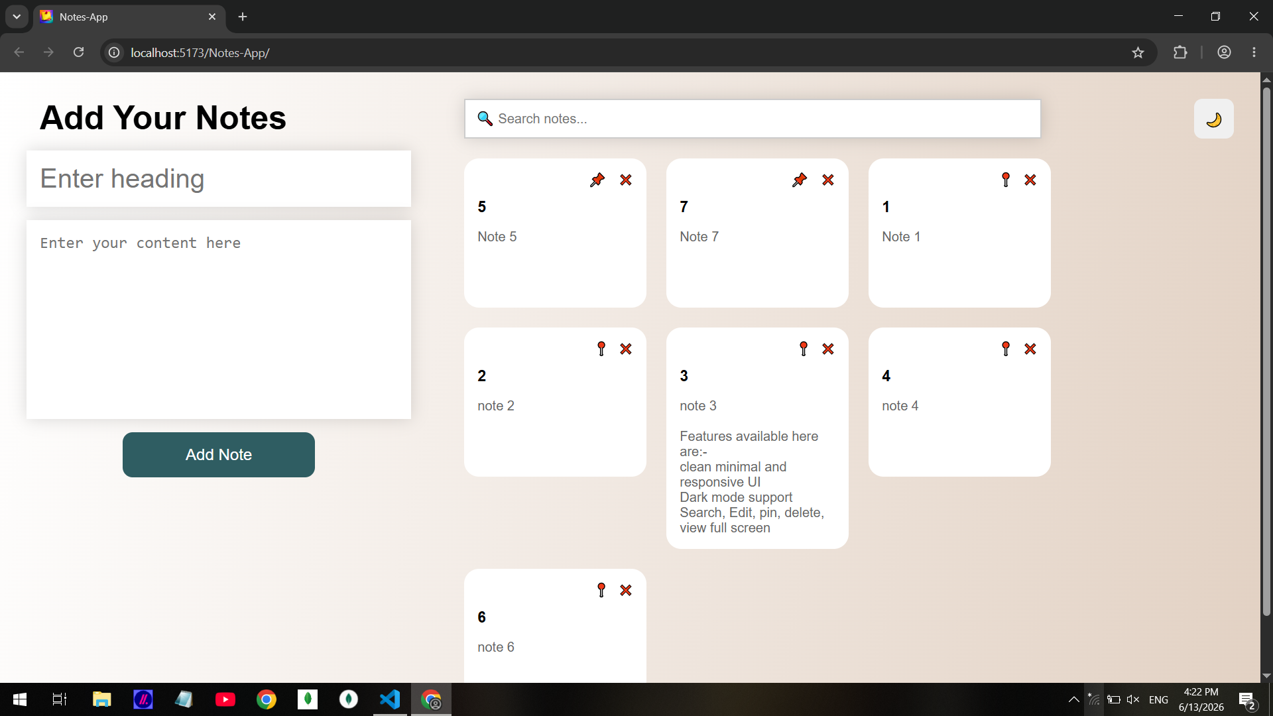This screenshot has width=1273, height=716.
Task: Delete note 3 with its red X
Action: tap(828, 349)
